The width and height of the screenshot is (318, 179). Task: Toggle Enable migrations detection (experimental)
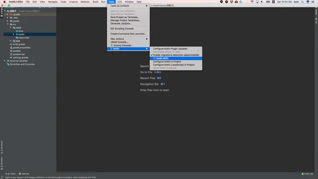coord(176,55)
